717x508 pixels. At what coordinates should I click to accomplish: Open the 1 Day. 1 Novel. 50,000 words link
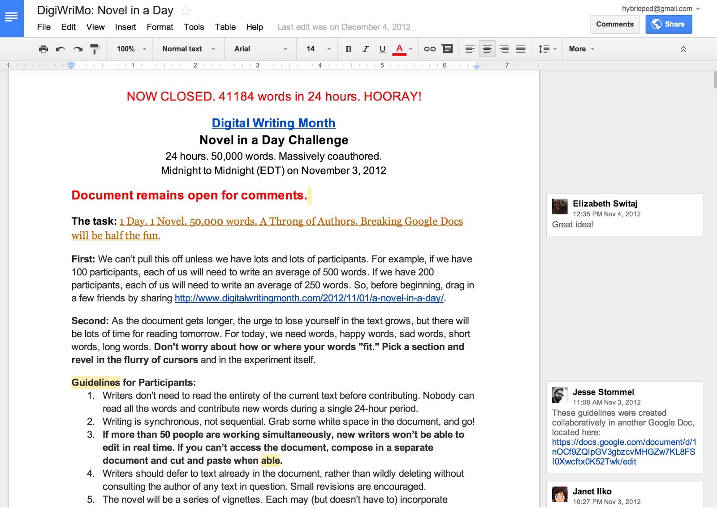tap(267, 228)
